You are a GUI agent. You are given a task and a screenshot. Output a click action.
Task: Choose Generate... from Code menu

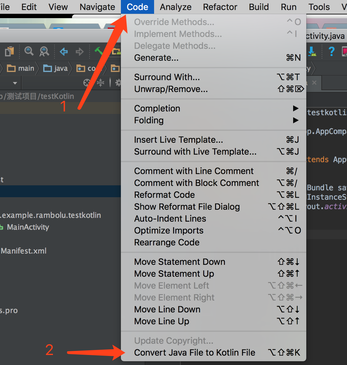click(214, 58)
